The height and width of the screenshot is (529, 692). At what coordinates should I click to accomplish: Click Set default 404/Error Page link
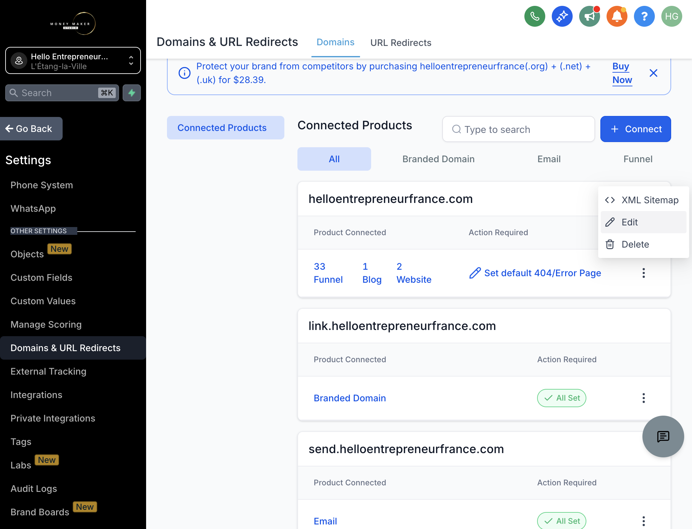click(x=535, y=273)
